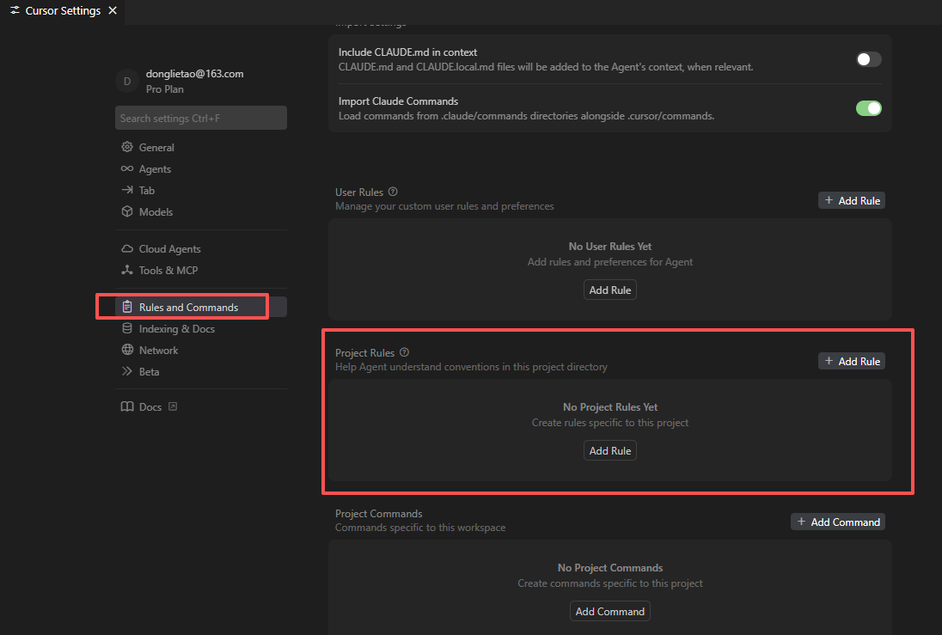Close the Cursor Settings tab
Viewport: 942px width, 635px height.
coord(113,11)
